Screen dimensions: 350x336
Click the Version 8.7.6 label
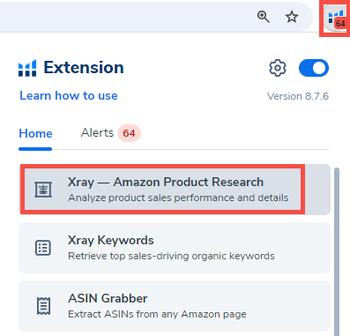pyautogui.click(x=298, y=96)
